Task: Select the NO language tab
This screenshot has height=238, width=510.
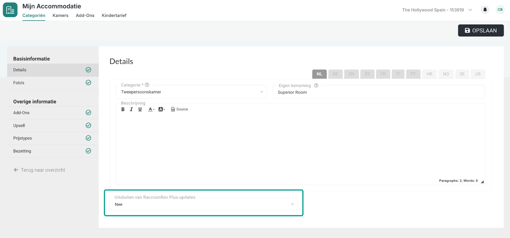Action: (x=446, y=74)
